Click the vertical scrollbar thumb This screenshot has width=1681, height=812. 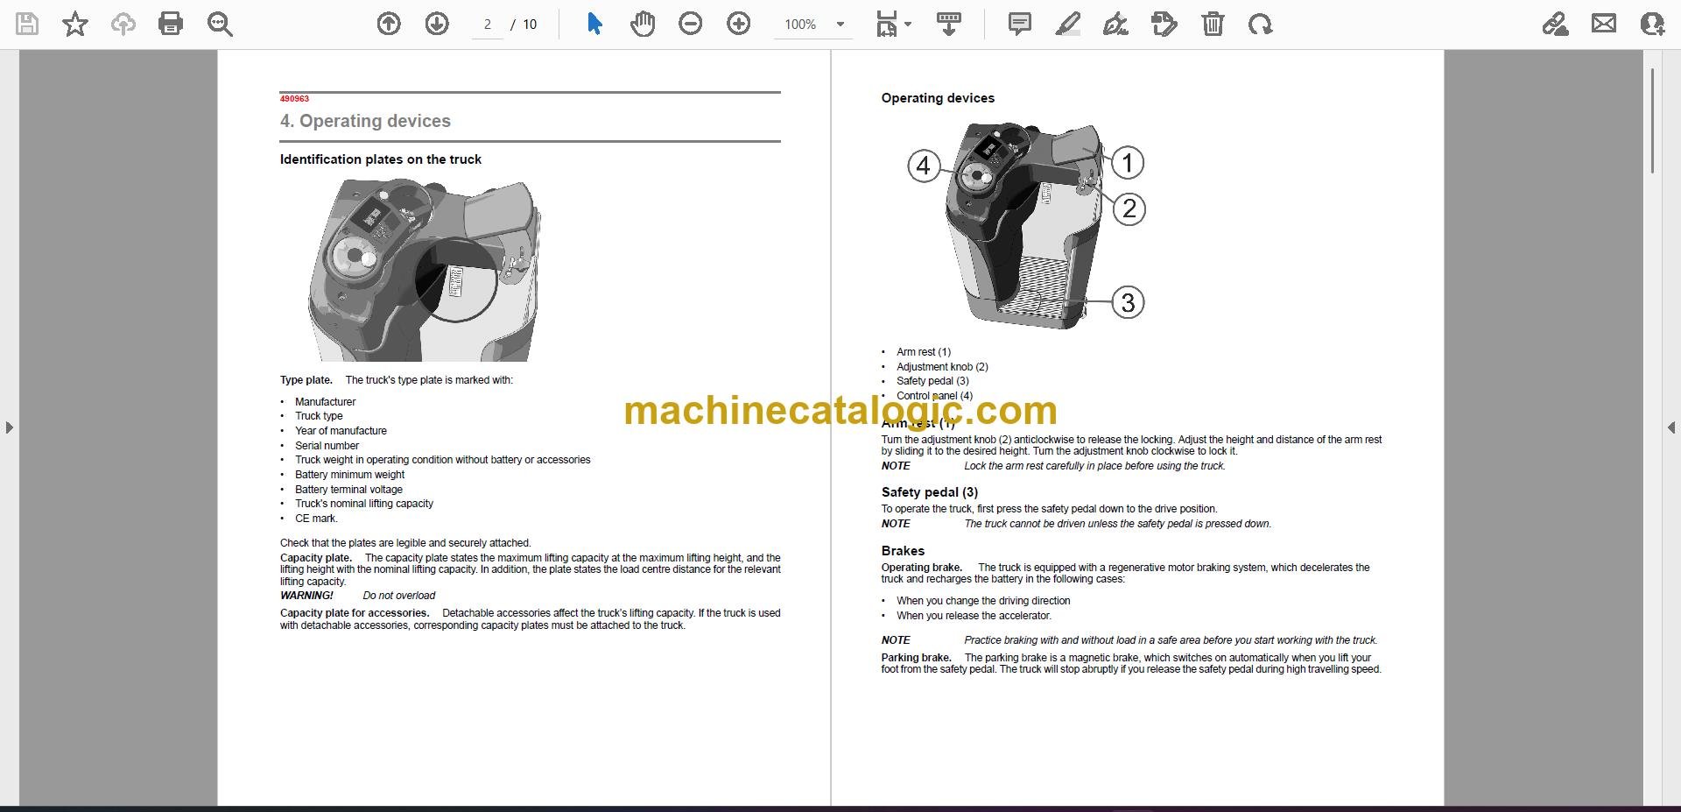point(1652,120)
